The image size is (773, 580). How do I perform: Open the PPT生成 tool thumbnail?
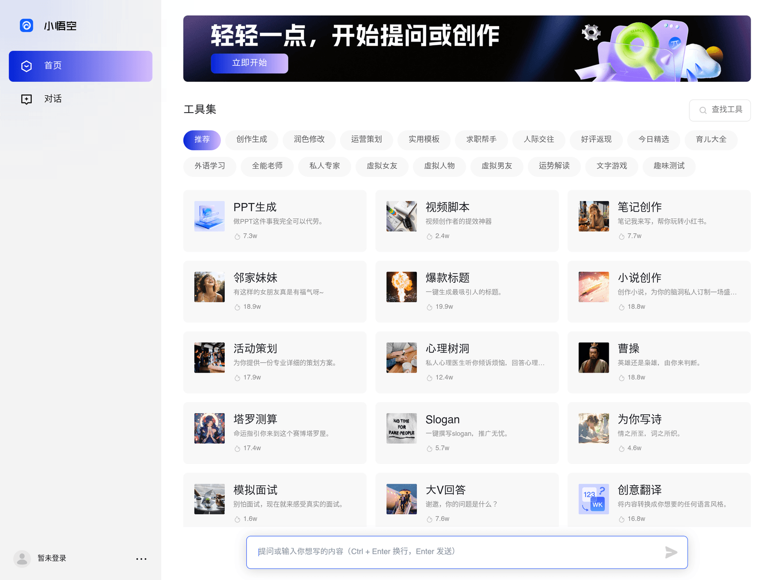tap(209, 217)
